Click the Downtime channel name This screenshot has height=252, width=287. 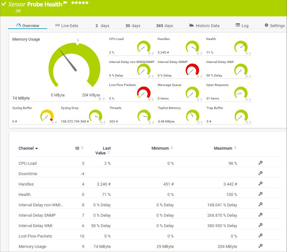[x=28, y=174]
